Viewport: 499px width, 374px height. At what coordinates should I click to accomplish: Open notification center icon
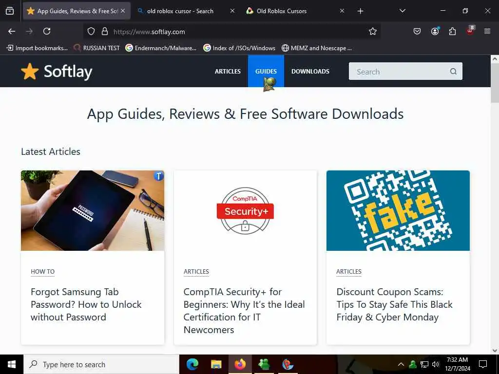[x=483, y=364]
